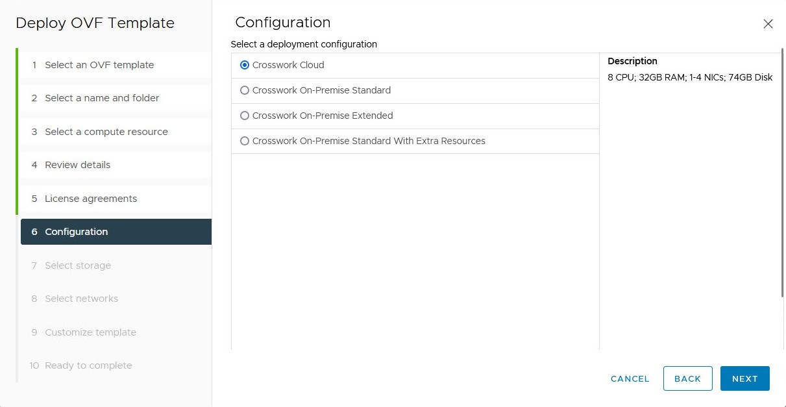
Task: Open step 2 Select a name and folder
Action: pyautogui.click(x=116, y=98)
